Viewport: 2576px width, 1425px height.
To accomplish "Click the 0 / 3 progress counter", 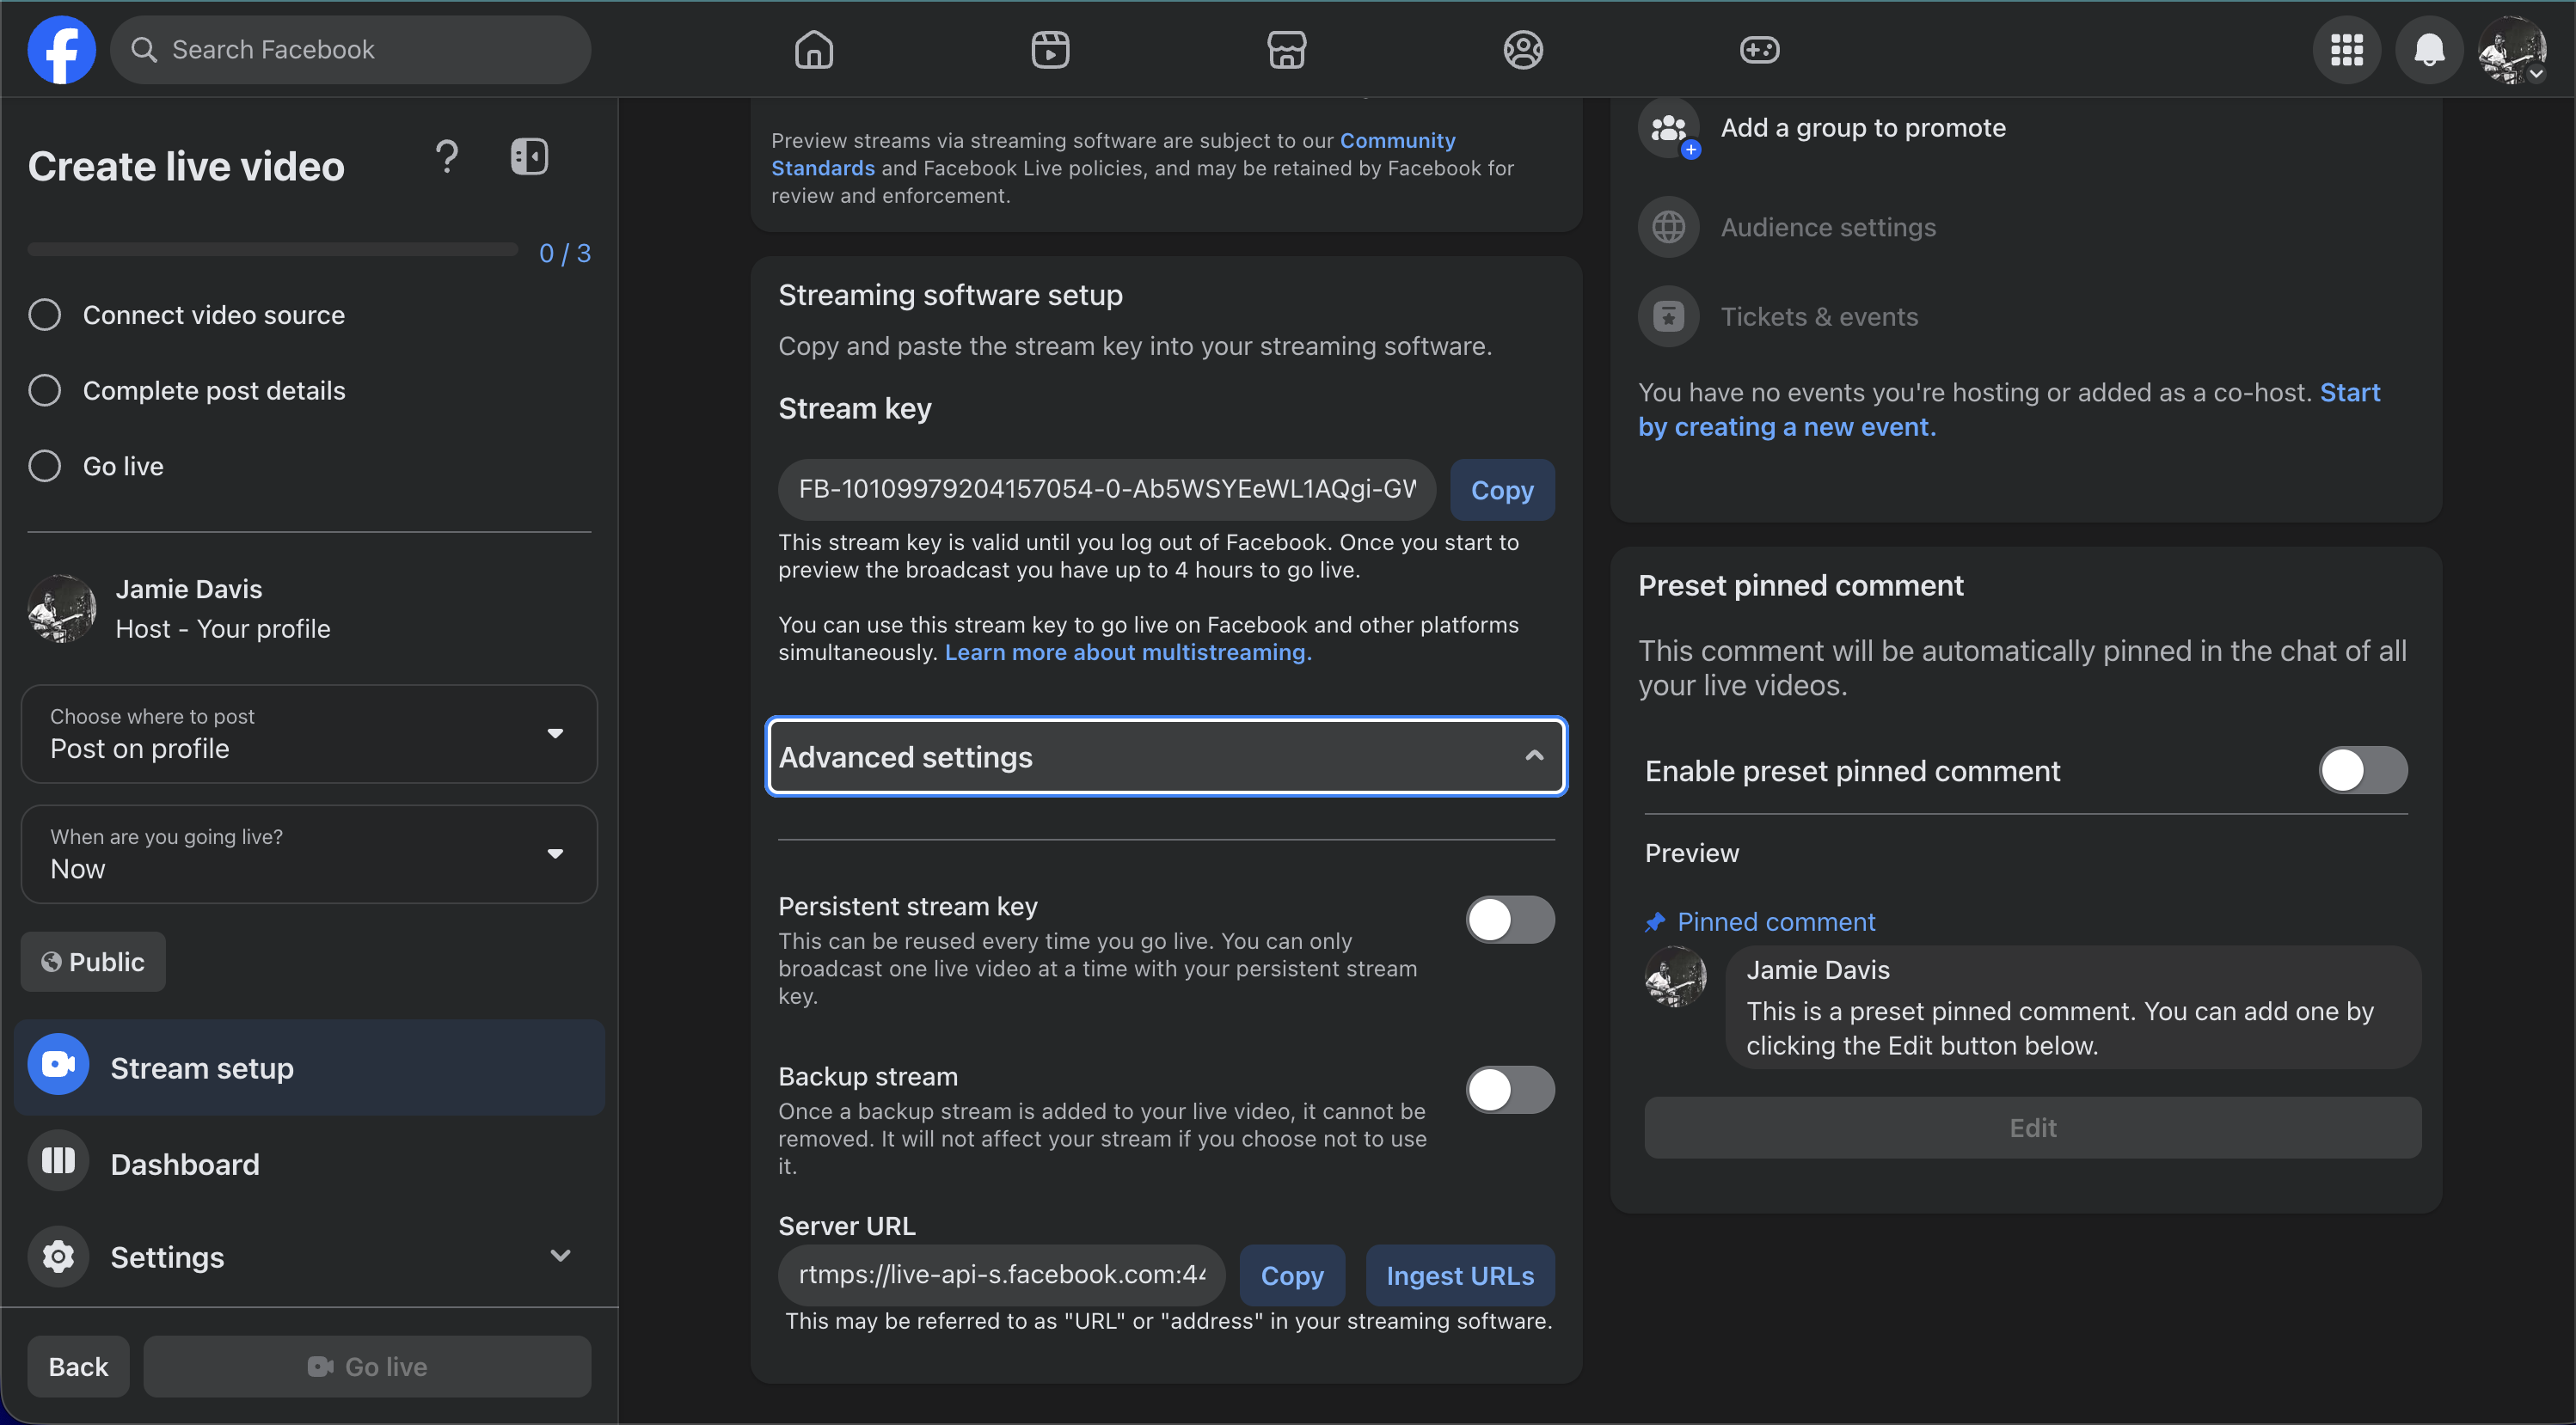I will coord(565,254).
